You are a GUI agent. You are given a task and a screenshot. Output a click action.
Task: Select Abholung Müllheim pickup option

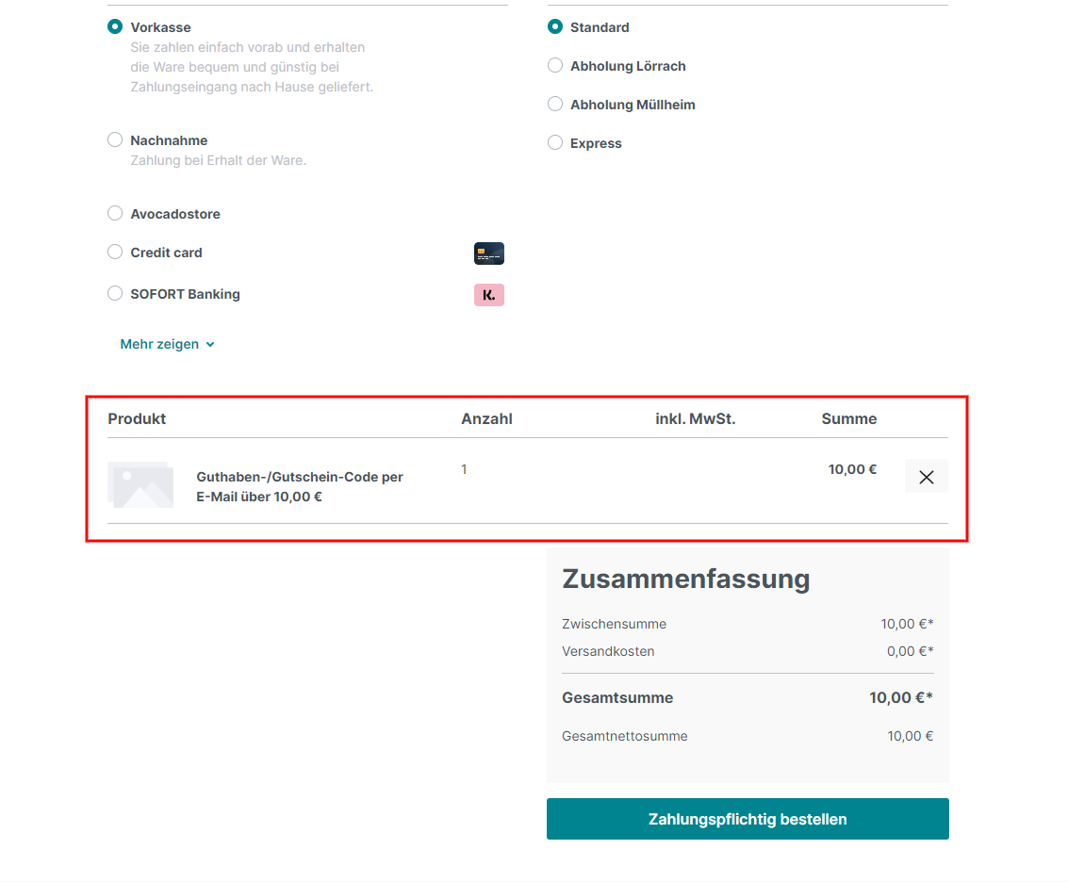[x=555, y=105]
